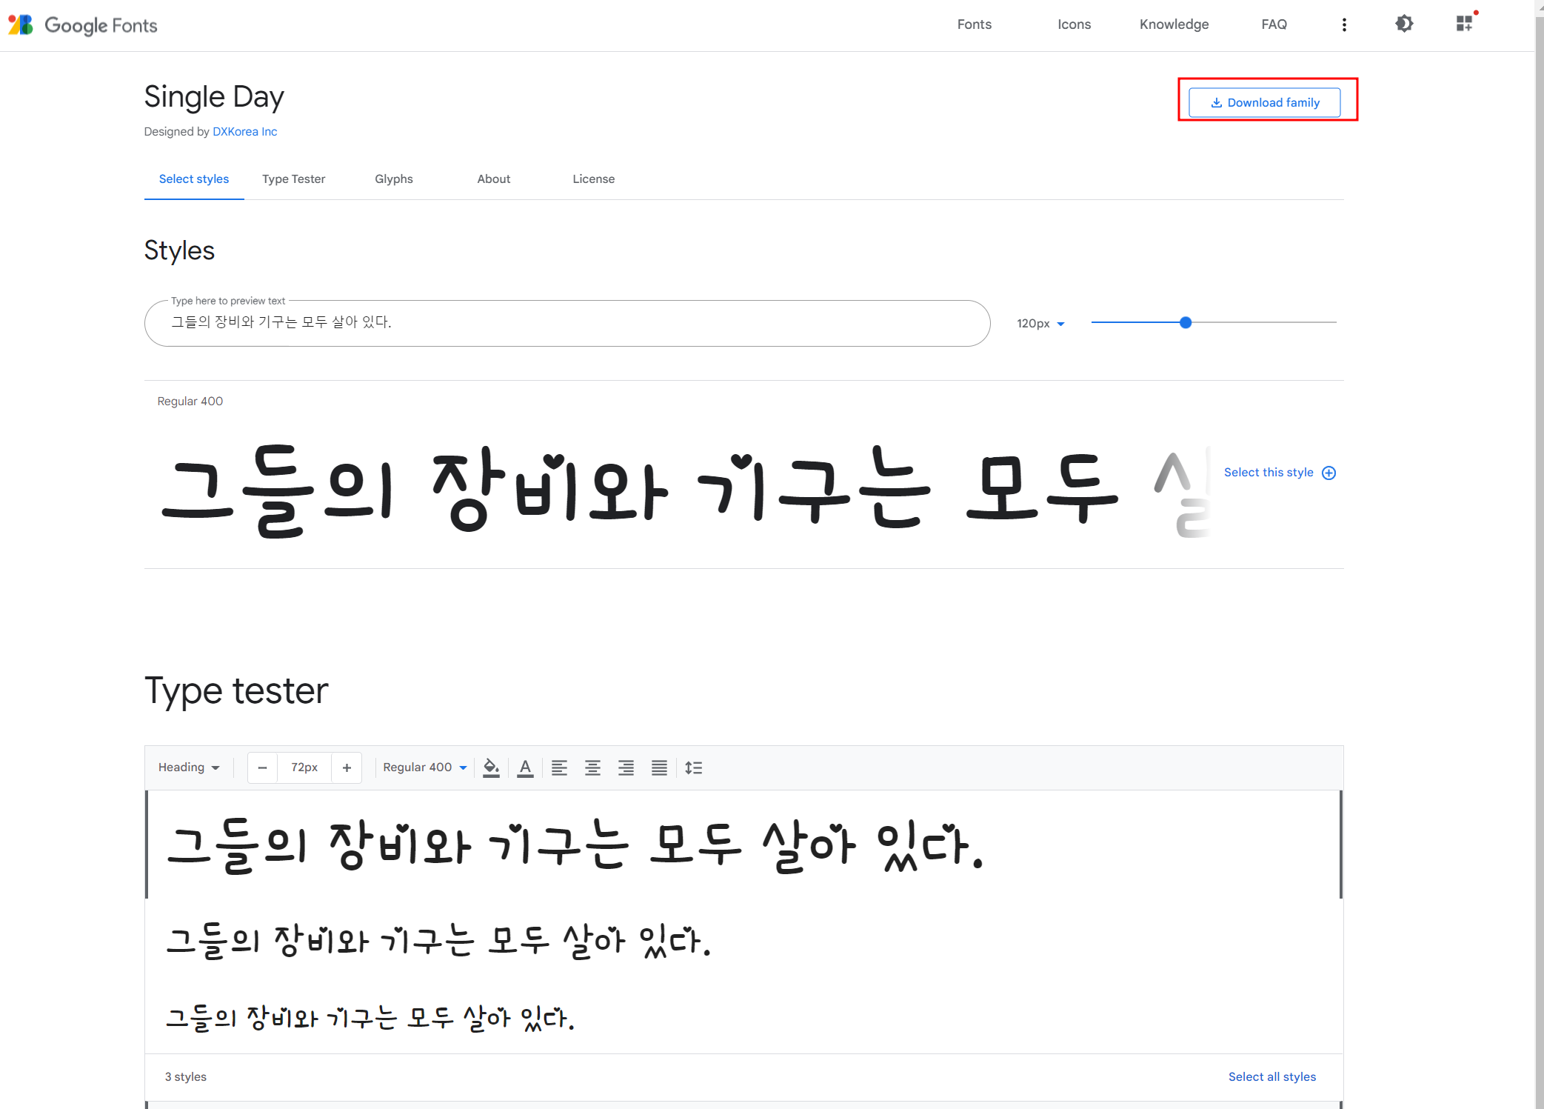Click the background color fill icon
This screenshot has width=1544, height=1109.
[x=491, y=767]
